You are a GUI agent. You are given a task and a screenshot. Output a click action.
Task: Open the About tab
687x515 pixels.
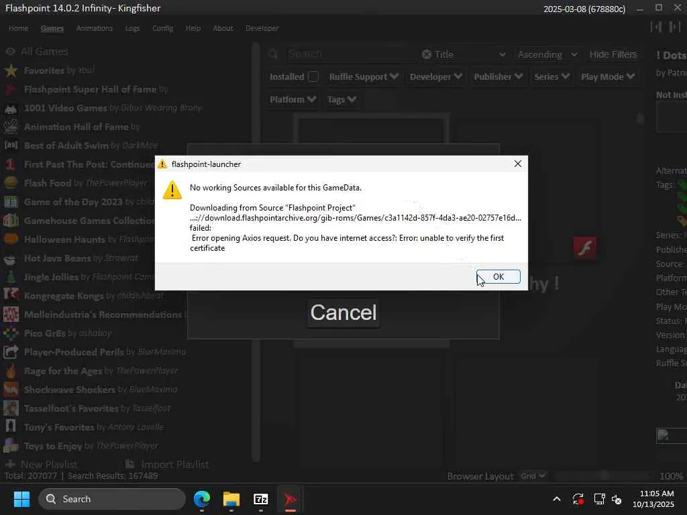(x=223, y=28)
